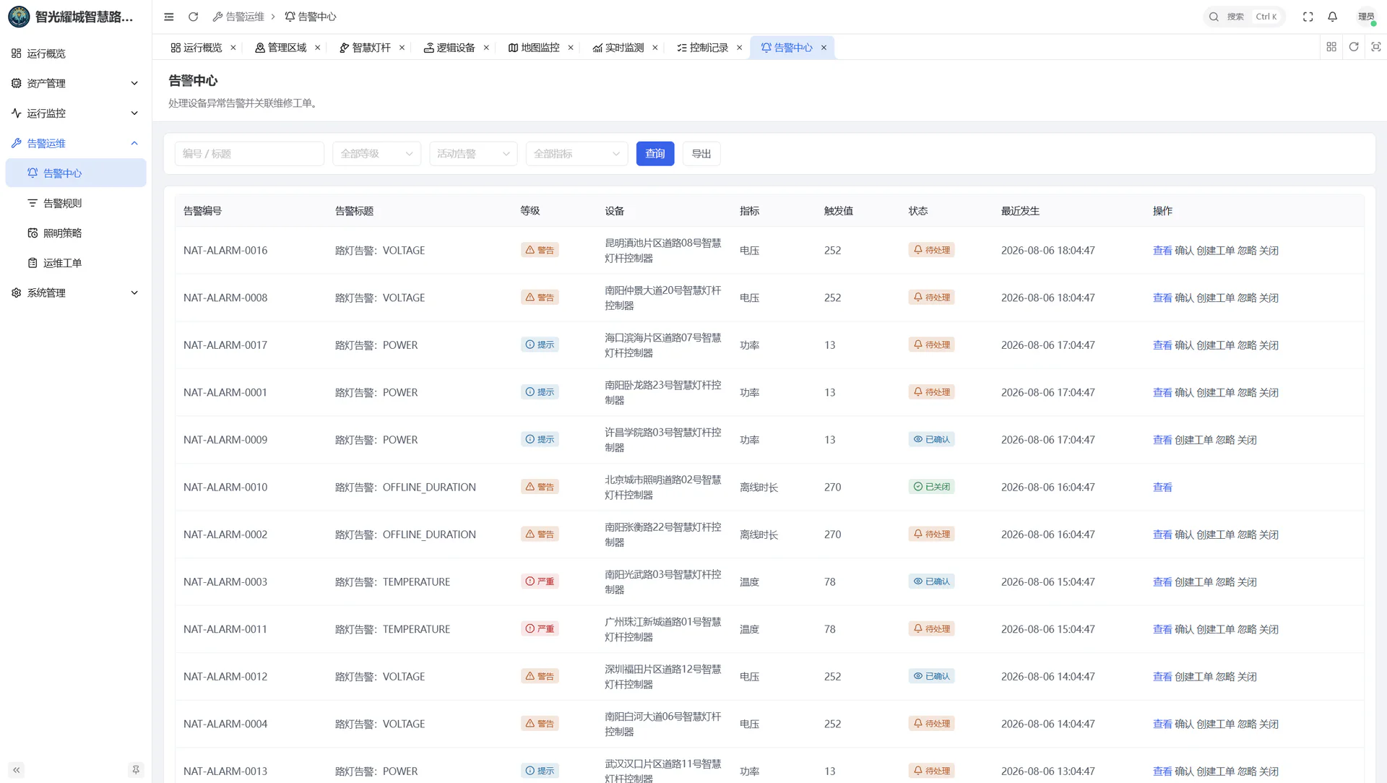Click 查看 for NAT-ALARM-0004
The image size is (1387, 783).
1162,724
